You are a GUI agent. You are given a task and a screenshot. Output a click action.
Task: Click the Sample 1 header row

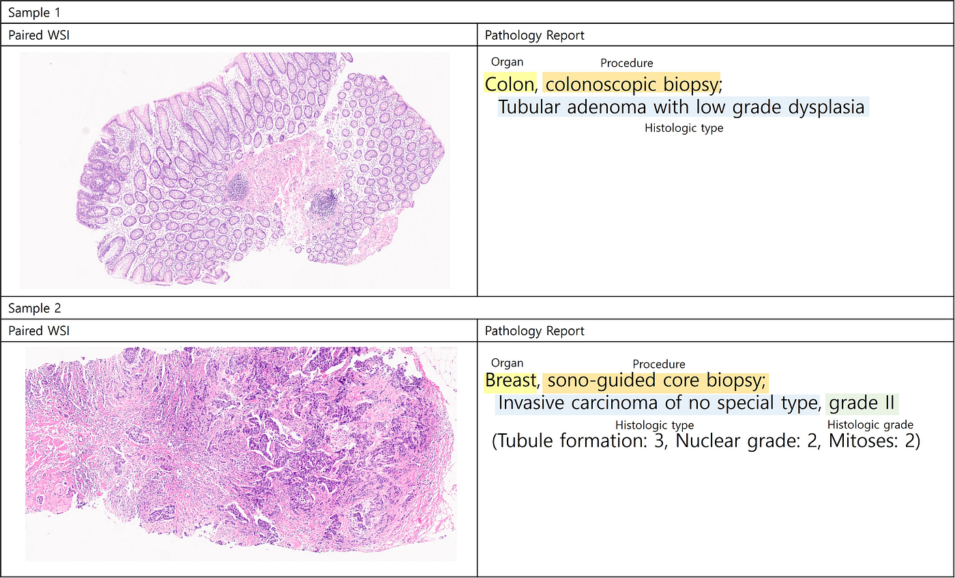click(x=477, y=12)
